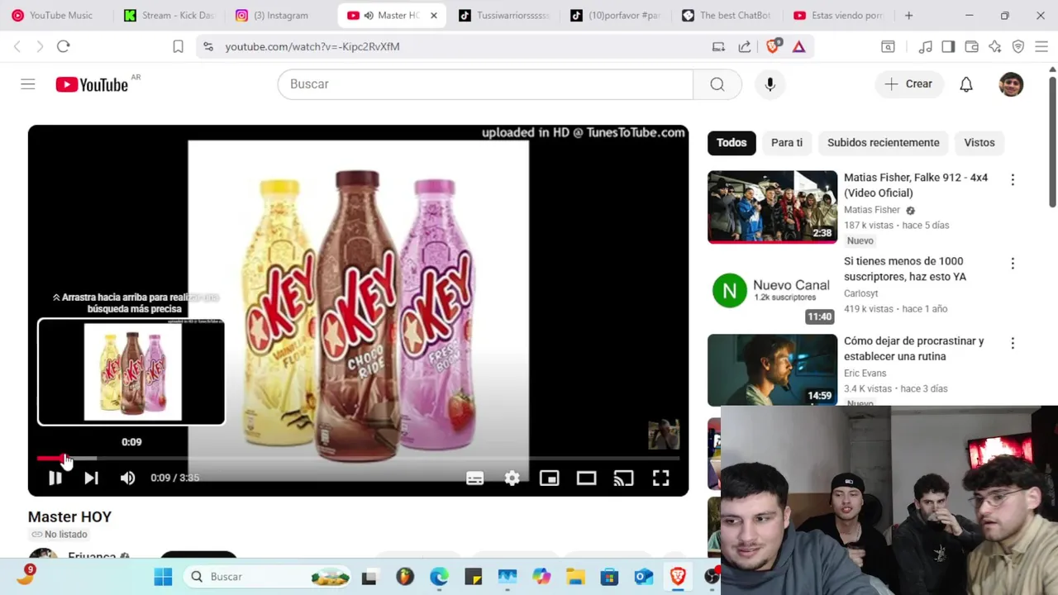Switch to the 'Estas viendo' YouTube tab
Image resolution: width=1058 pixels, height=595 pixels.
click(839, 16)
